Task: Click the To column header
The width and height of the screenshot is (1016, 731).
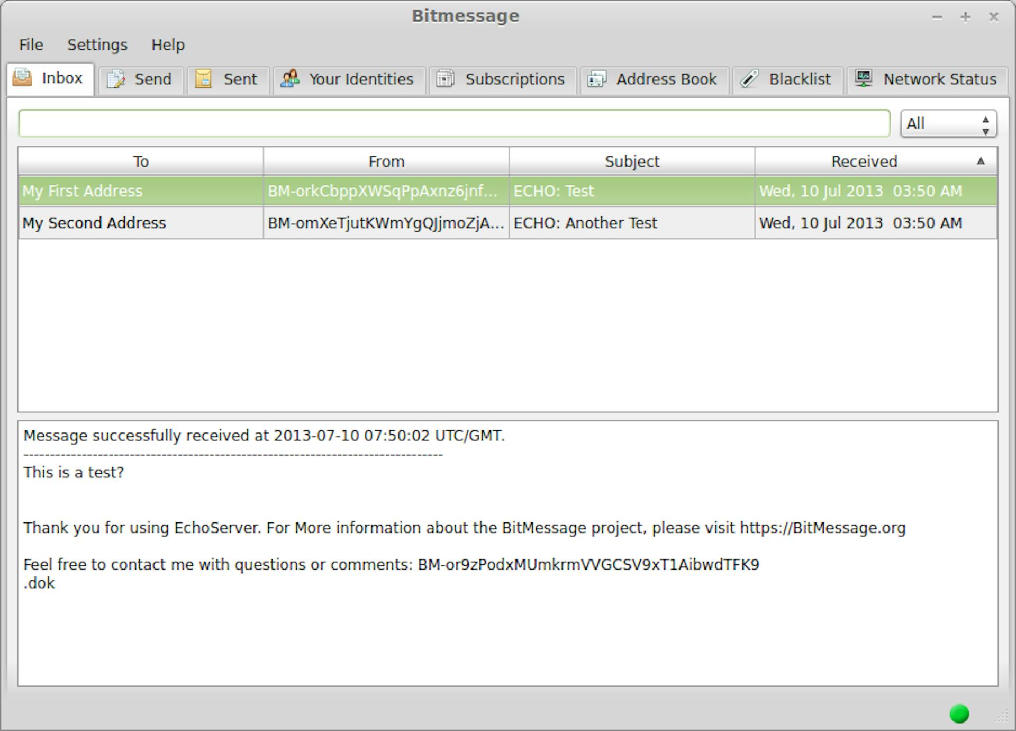Action: pyautogui.click(x=141, y=161)
